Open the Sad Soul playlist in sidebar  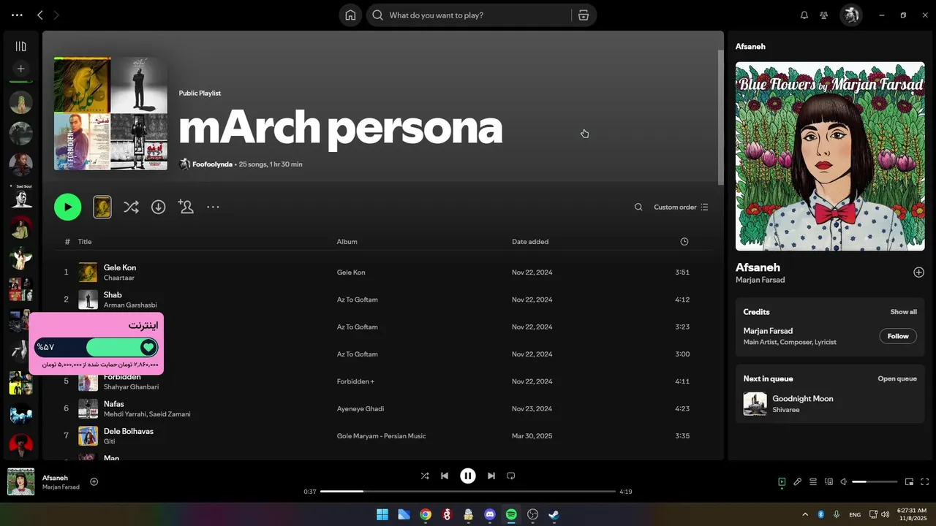[x=20, y=196]
